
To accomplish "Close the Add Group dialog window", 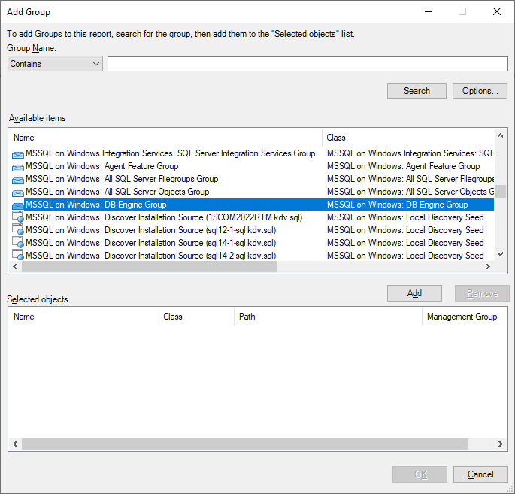I will [497, 11].
